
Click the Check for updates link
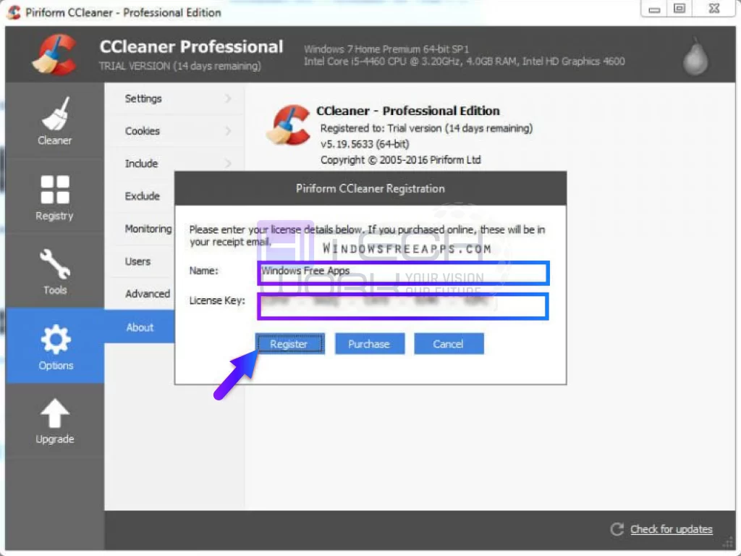[671, 529]
